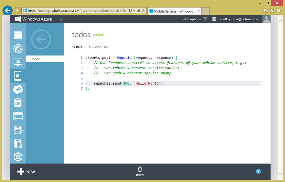Click the Windows Azure logo
Image resolution: width=285 pixels, height=182 pixels.
click(x=34, y=19)
